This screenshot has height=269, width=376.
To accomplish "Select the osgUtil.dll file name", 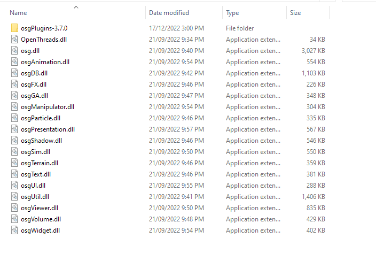I will click(x=35, y=197).
